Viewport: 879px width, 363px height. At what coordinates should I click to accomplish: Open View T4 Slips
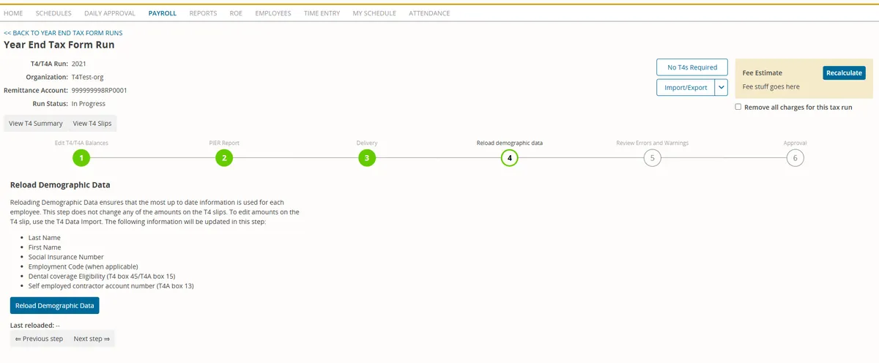pos(92,124)
